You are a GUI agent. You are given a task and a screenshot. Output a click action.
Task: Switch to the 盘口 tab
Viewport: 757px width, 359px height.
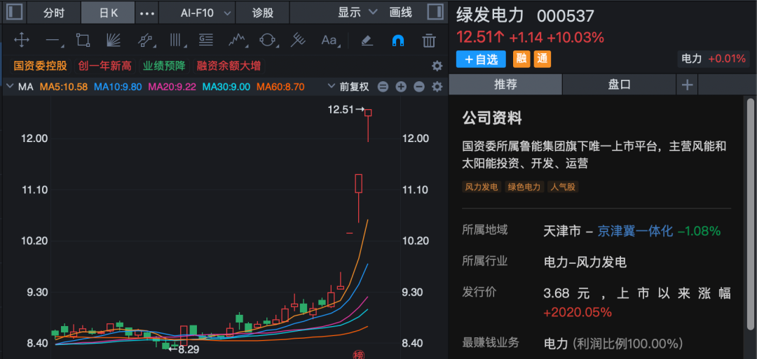[x=619, y=85]
